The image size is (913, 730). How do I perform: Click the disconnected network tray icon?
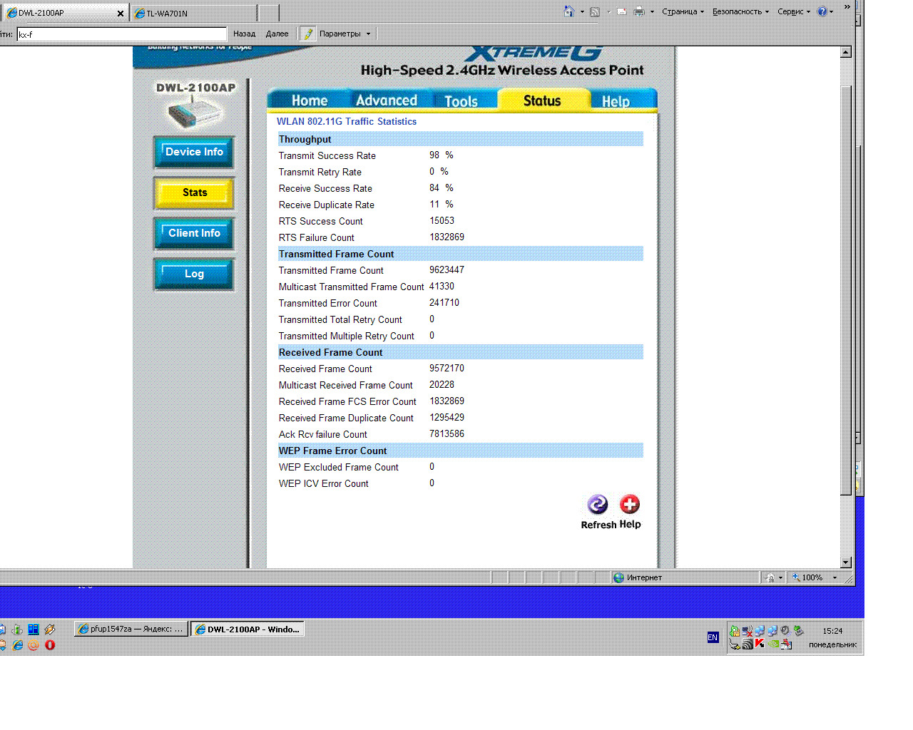747,631
